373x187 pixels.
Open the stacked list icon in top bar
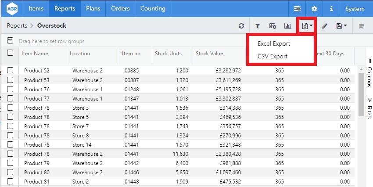(x=297, y=9)
